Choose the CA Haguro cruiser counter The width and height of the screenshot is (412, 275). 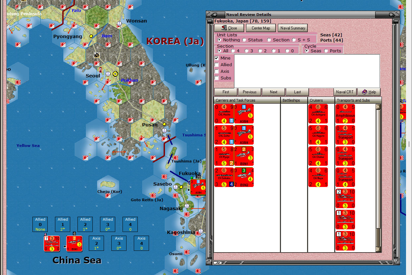tap(318, 135)
